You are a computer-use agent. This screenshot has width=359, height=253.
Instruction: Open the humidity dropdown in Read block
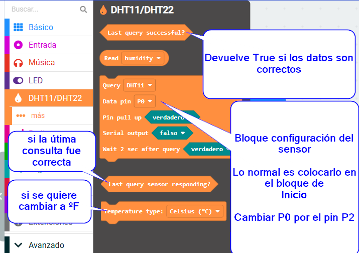[144, 58]
